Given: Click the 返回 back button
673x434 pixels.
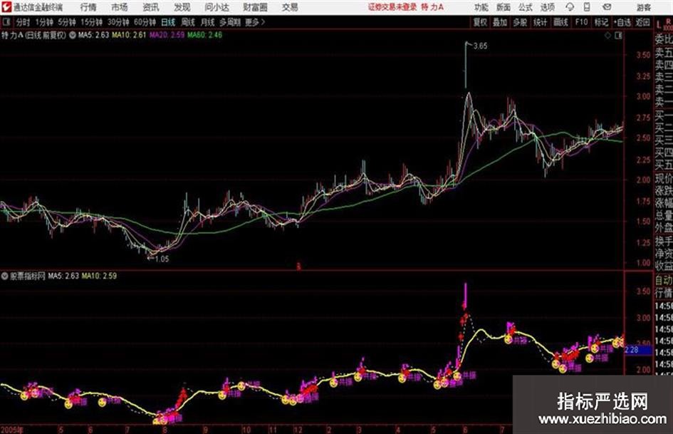Looking at the screenshot, I should [642, 22].
